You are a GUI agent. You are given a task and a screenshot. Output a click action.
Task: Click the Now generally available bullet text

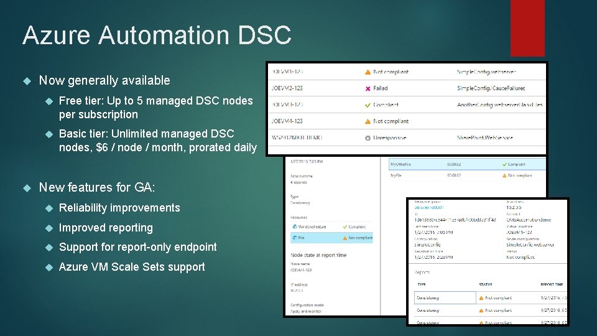(x=104, y=80)
